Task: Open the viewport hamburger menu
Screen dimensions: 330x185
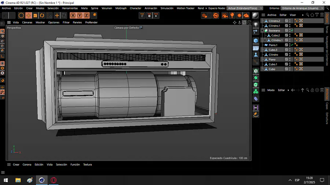Action: point(9,22)
